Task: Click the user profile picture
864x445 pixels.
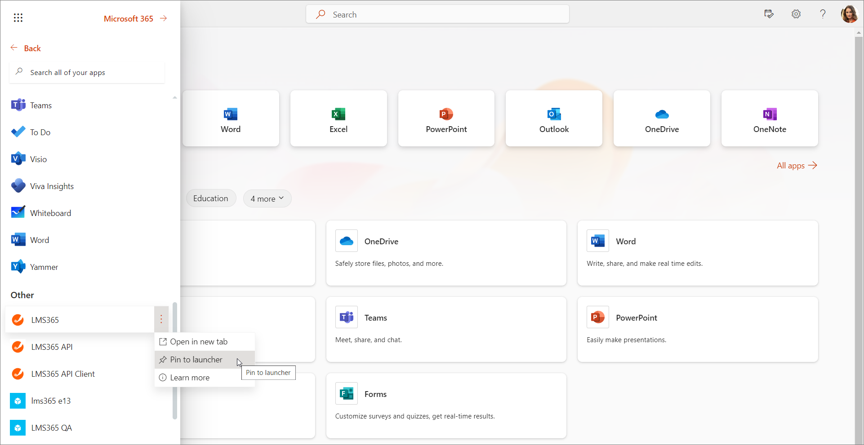Action: coord(849,14)
